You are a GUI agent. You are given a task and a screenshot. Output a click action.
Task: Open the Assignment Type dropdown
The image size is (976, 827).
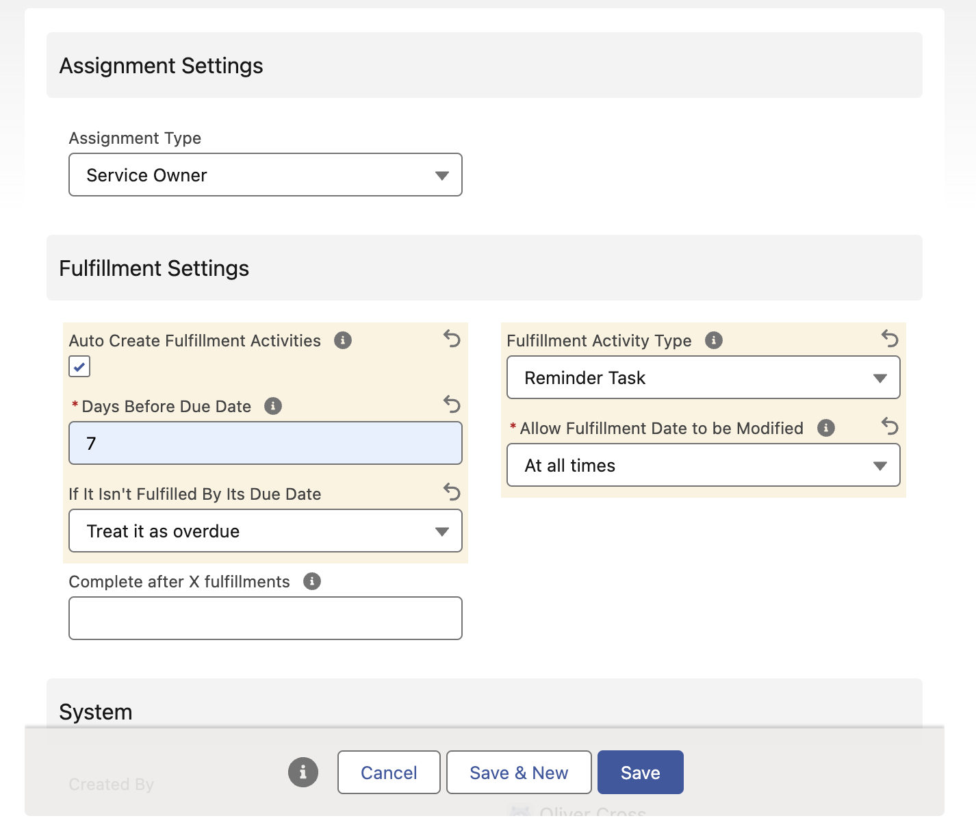click(266, 175)
